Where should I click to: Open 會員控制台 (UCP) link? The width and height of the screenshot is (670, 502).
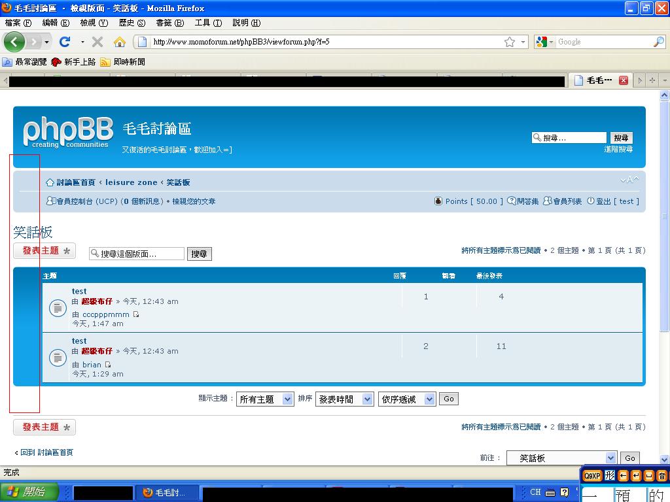pyautogui.click(x=87, y=201)
